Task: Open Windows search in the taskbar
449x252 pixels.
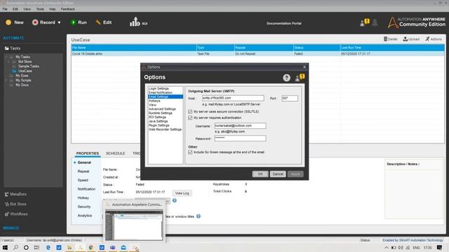Action: [15, 247]
